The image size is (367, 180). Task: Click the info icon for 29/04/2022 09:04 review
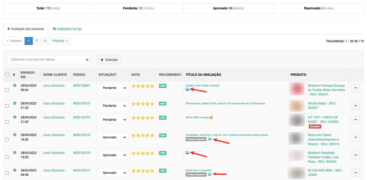(15, 85)
